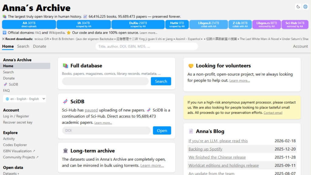This screenshot has height=175, width=311.
Task: Click the Contact email link
Action: (x=273, y=113)
